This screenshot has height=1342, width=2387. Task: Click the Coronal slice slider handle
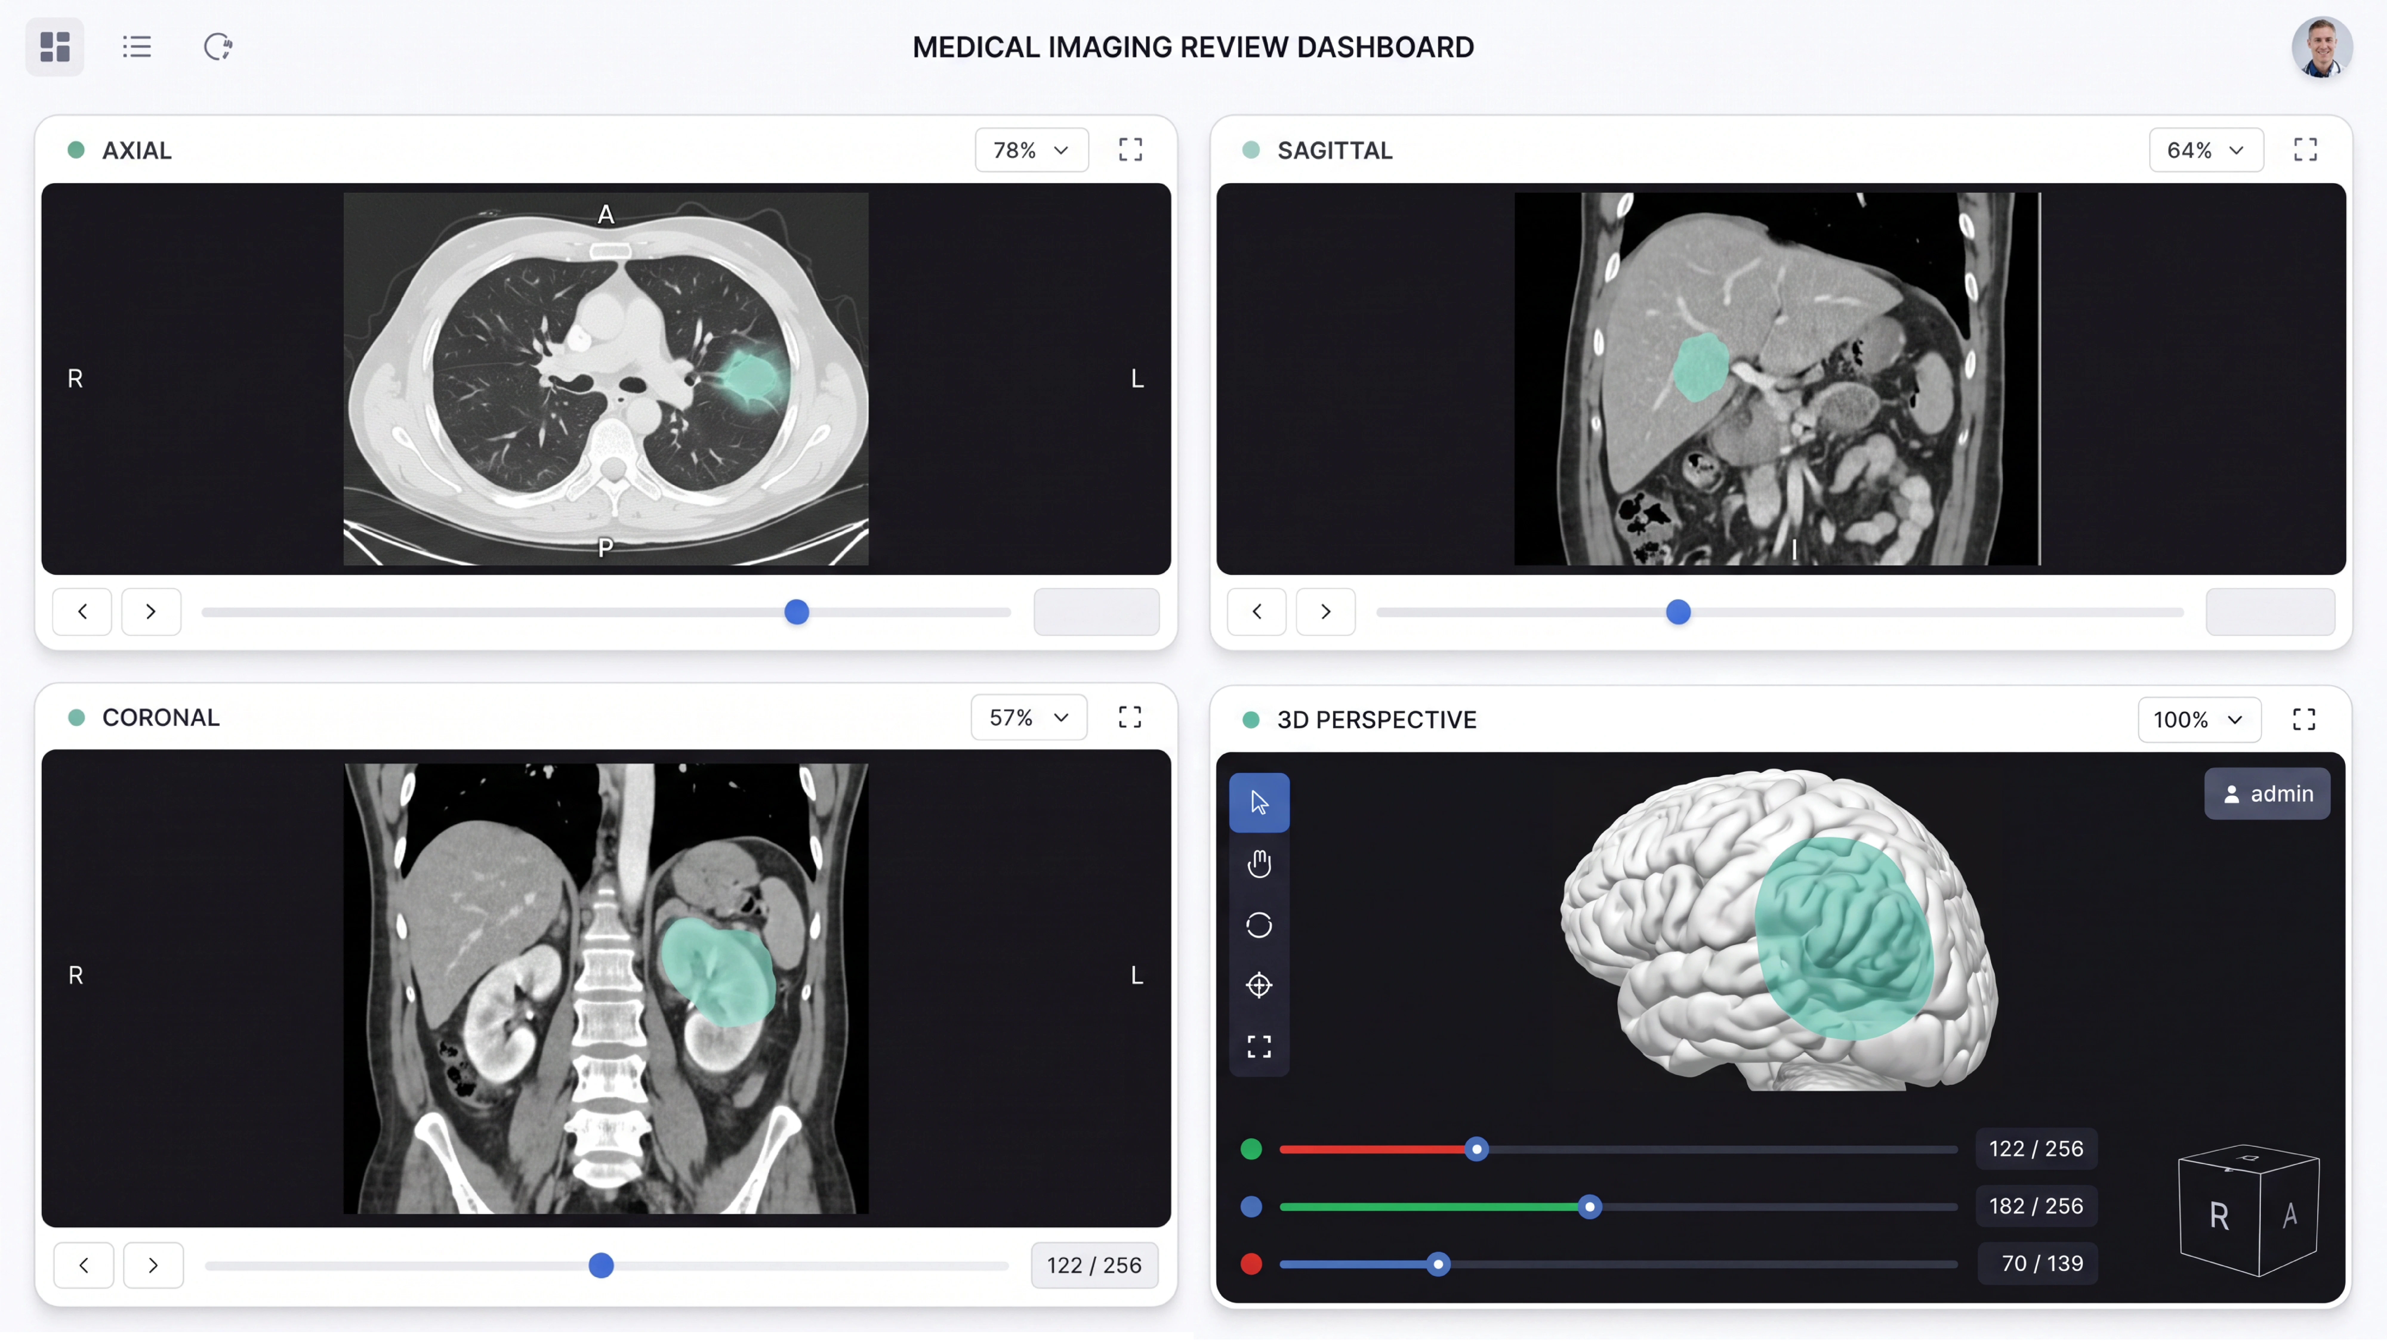pos(602,1265)
